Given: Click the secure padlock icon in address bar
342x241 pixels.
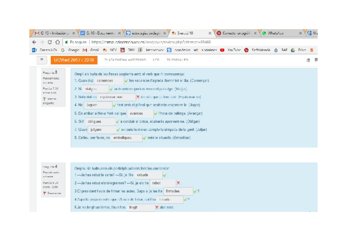Looking at the screenshot, I should 66,42.
